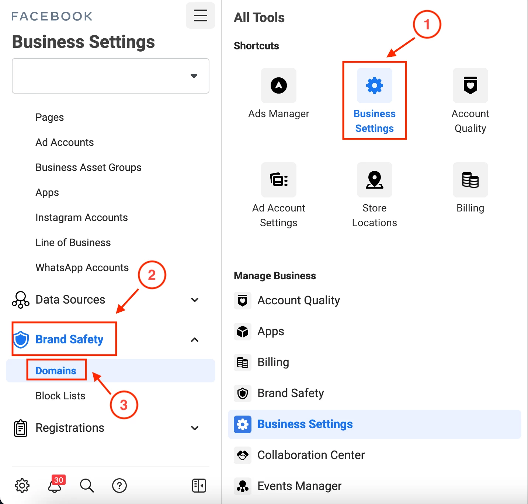This screenshot has width=528, height=504.
Task: Click the Data Sources icon in sidebar
Action: tap(21, 300)
